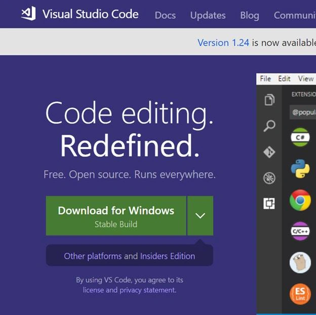Click the 'Free. Open source. Runs everywhere.' tagline
This screenshot has height=315, width=316.
[x=130, y=175]
